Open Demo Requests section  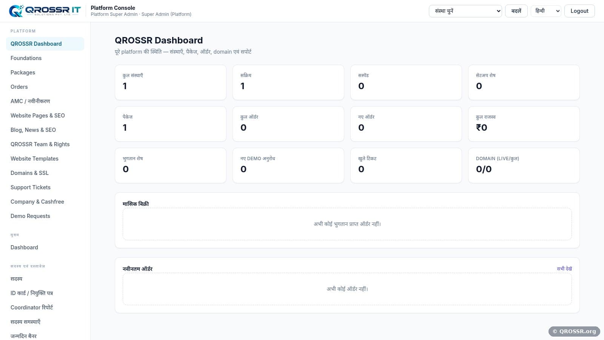coord(45,216)
